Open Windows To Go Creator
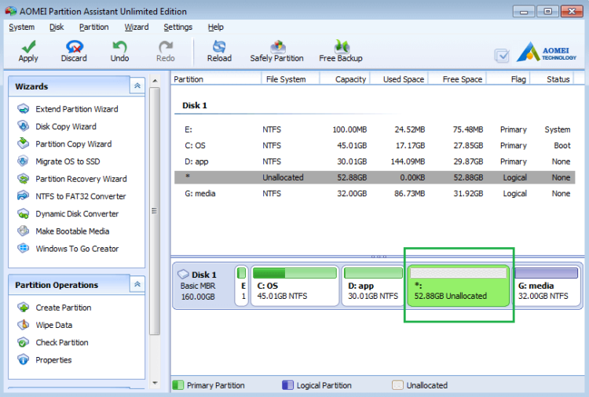Image resolution: width=589 pixels, height=397 pixels. (77, 249)
